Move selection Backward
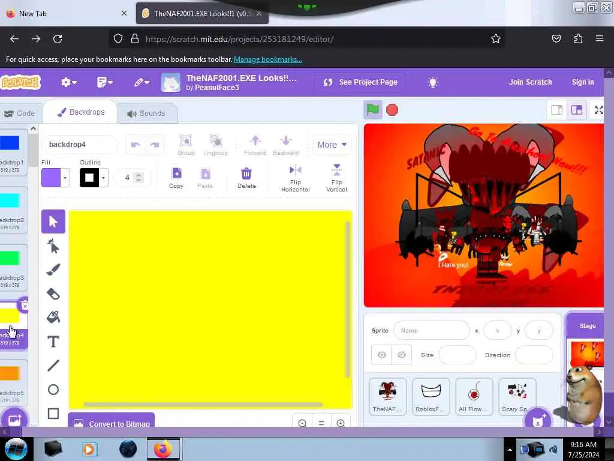This screenshot has width=614, height=461. click(286, 145)
